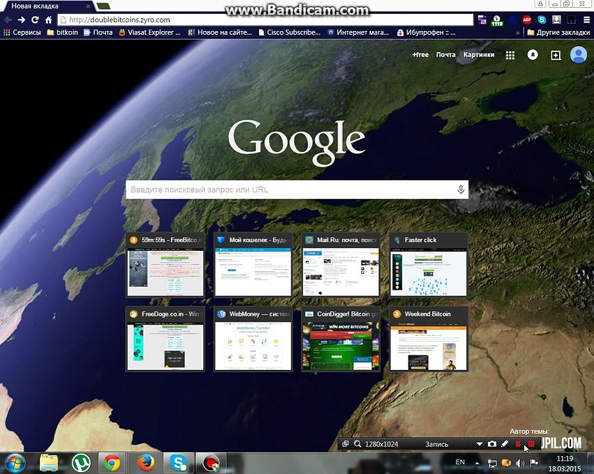This screenshot has height=474, width=594.
Task: Start voice search with the microphone
Action: [x=460, y=190]
